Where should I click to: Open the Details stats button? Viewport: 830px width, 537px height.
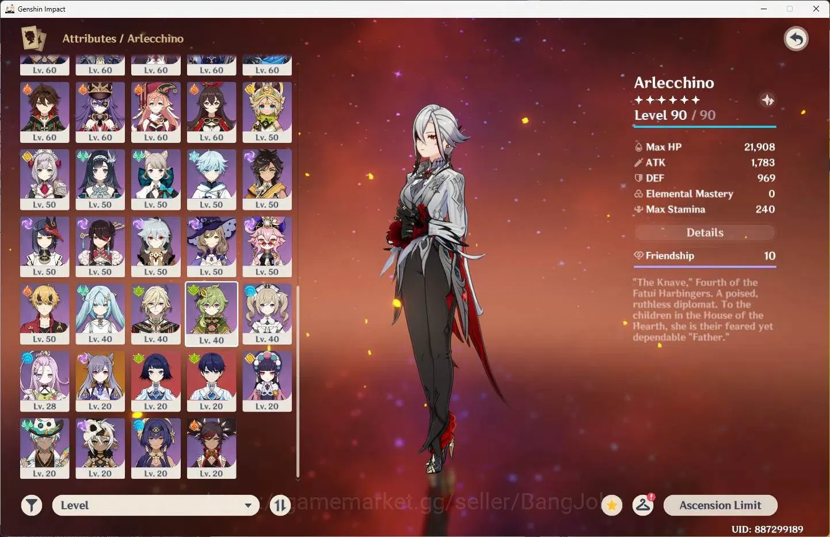click(705, 232)
